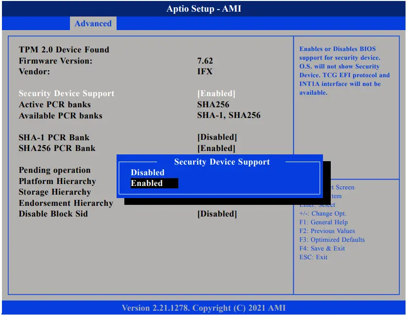Select the Endorsement Hierarchy row
This screenshot has width=407, height=317.
click(66, 203)
